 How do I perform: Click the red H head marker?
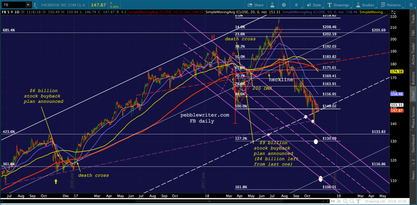[213, 37]
